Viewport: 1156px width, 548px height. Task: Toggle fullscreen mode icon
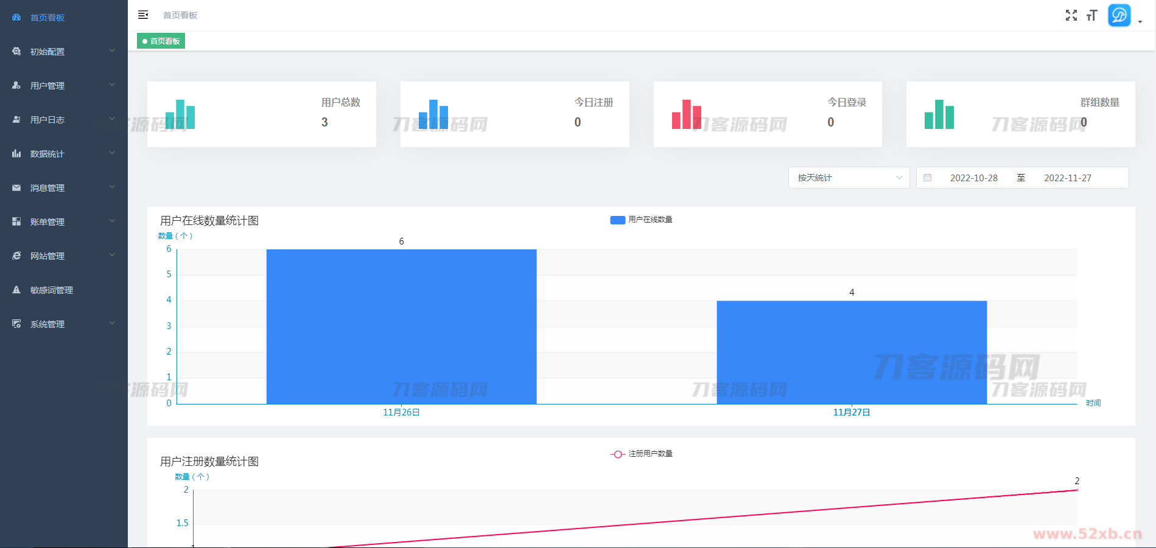tap(1071, 15)
